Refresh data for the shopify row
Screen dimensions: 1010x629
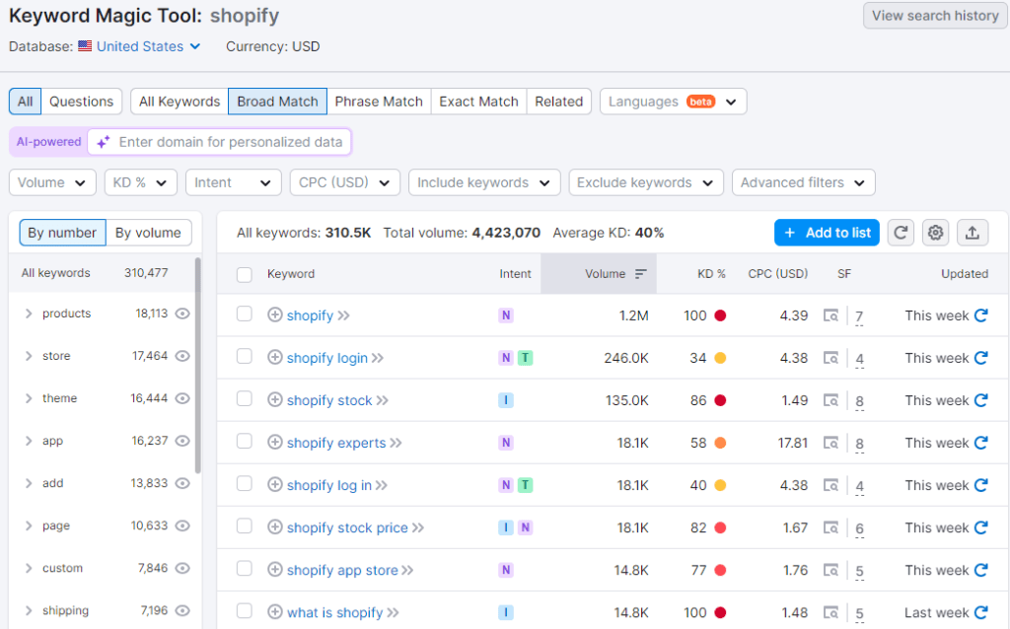(981, 315)
